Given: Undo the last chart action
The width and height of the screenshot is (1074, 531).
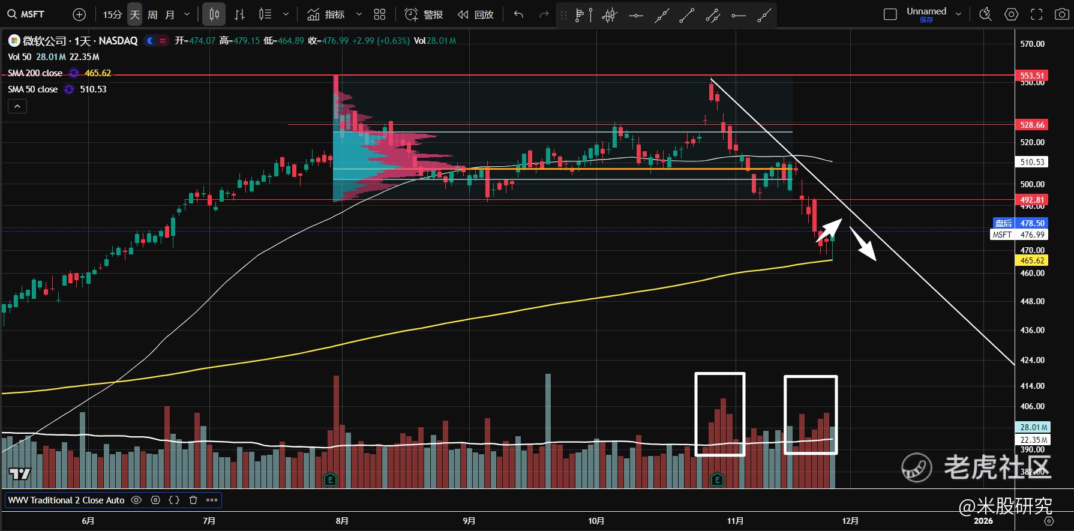Looking at the screenshot, I should click(x=519, y=14).
